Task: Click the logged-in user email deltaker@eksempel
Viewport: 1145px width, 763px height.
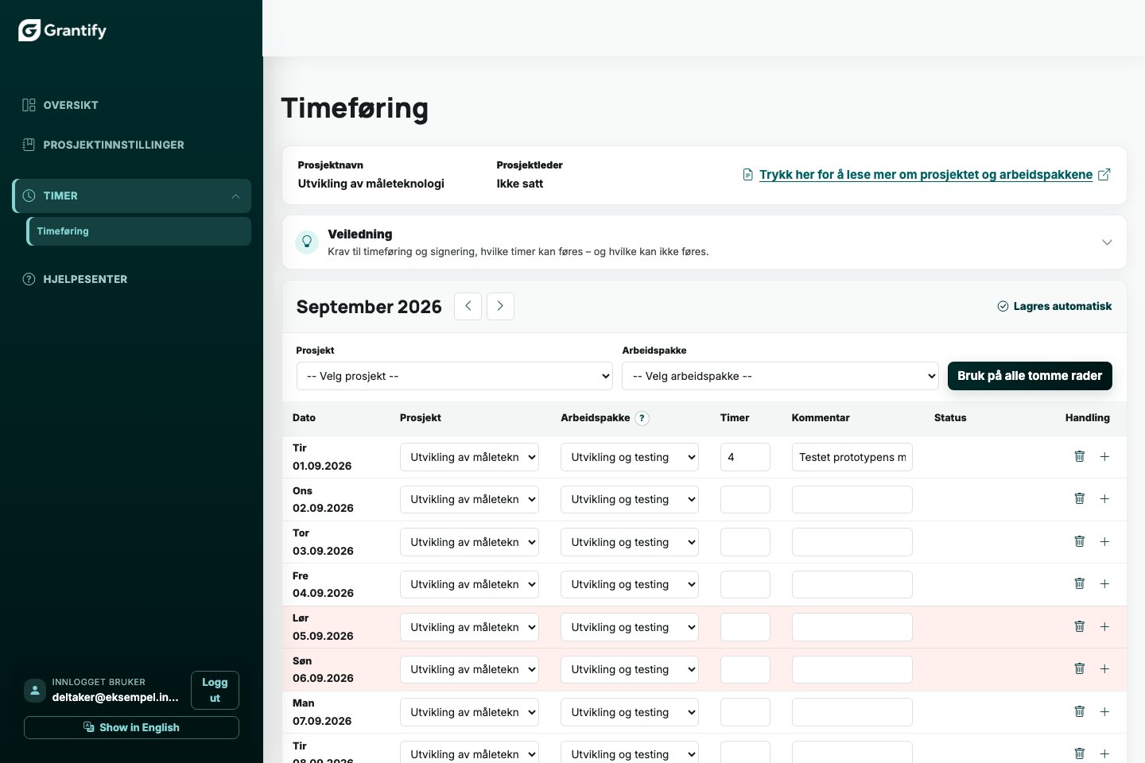Action: (x=115, y=697)
